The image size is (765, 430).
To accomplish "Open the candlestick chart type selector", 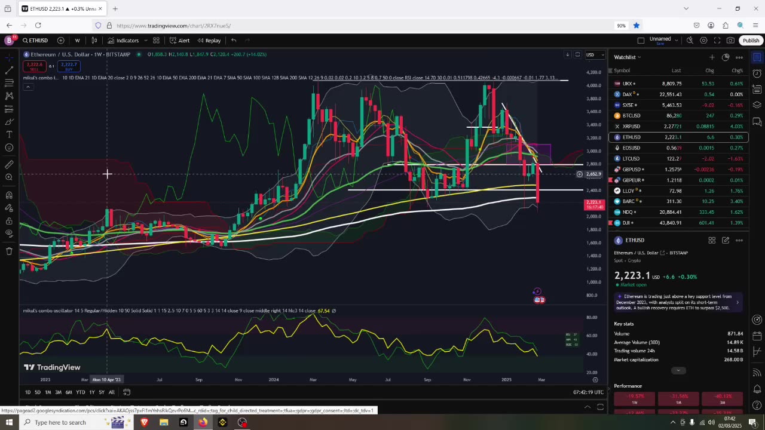I will (x=94, y=41).
